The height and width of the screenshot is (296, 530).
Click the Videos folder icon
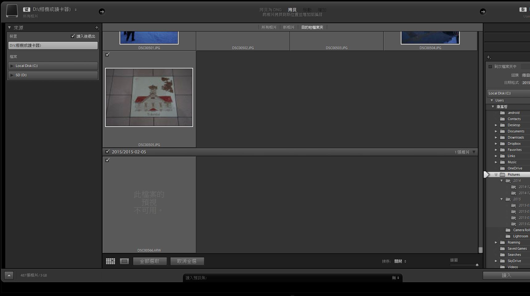(503, 267)
